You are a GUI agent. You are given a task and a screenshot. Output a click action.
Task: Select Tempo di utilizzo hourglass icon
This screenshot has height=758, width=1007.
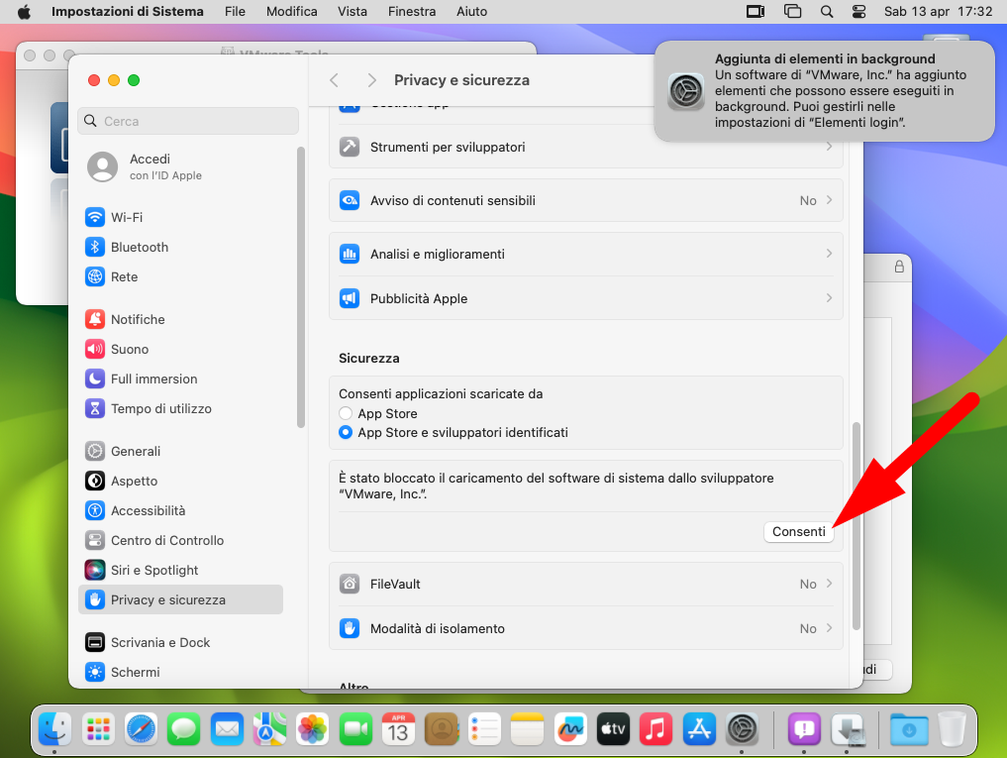pyautogui.click(x=95, y=408)
